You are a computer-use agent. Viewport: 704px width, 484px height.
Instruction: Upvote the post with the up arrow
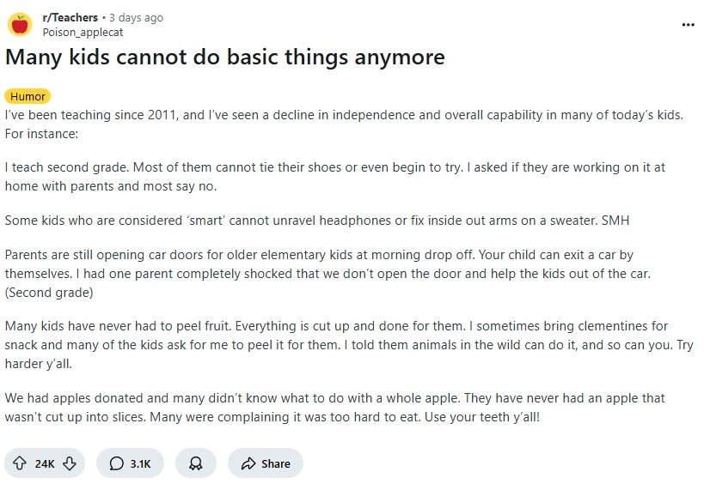pyautogui.click(x=19, y=463)
